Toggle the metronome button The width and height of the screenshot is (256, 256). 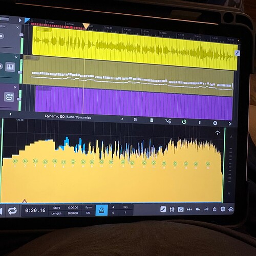coord(101,210)
